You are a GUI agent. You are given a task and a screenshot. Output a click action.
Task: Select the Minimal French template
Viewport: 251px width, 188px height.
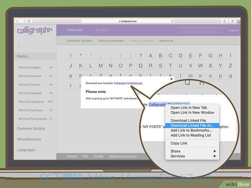click(x=36, y=85)
